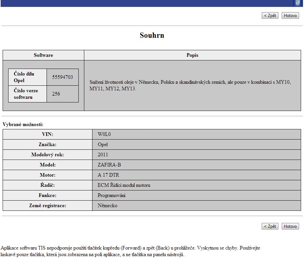Select the model year value 2011
The width and height of the screenshot is (305, 263).
click(x=103, y=155)
